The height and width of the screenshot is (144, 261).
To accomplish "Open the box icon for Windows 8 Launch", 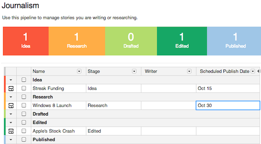I will click(x=11, y=106).
